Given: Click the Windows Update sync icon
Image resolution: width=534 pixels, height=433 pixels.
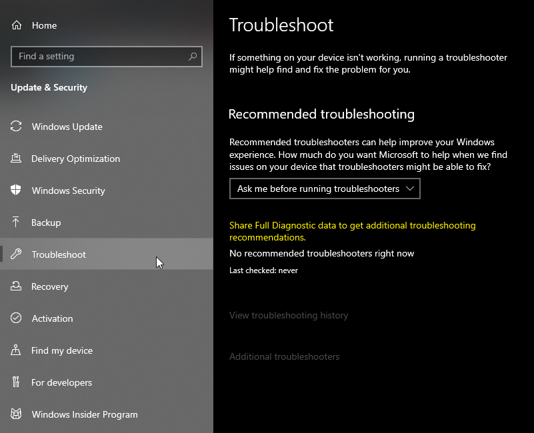Looking at the screenshot, I should [17, 127].
